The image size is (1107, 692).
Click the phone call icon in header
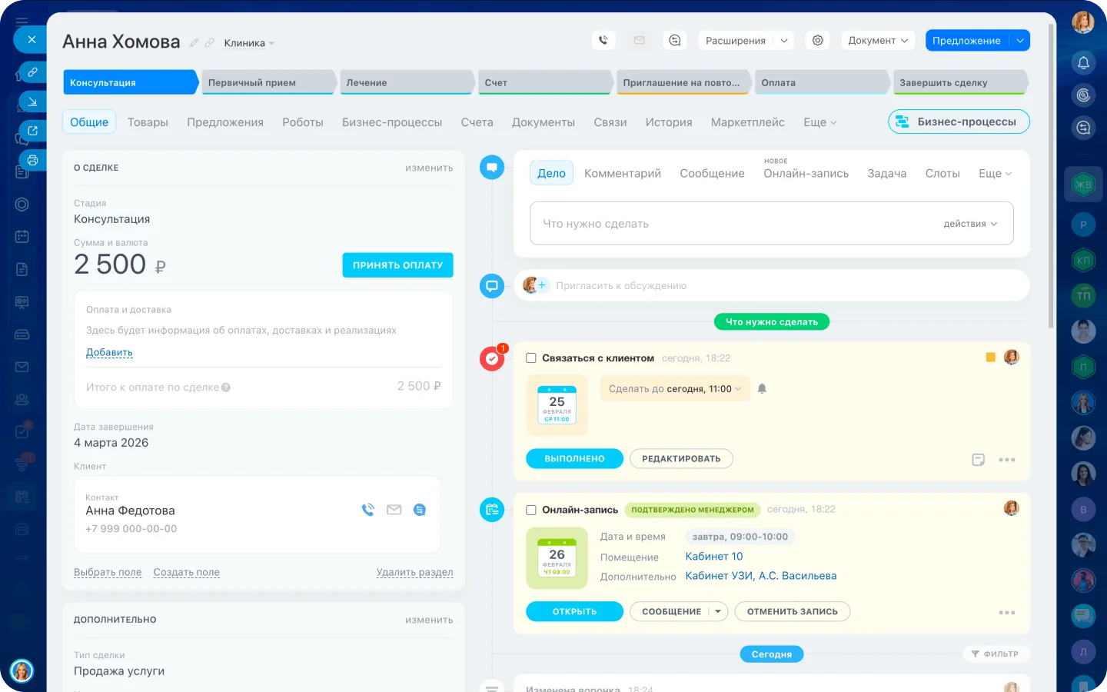click(x=603, y=41)
